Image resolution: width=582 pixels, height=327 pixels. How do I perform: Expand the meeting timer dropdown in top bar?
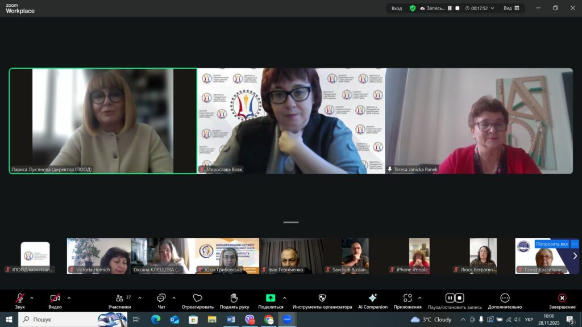click(x=492, y=9)
